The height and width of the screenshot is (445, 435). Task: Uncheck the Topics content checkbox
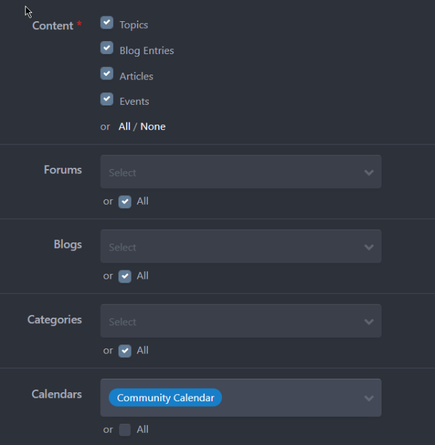click(107, 23)
